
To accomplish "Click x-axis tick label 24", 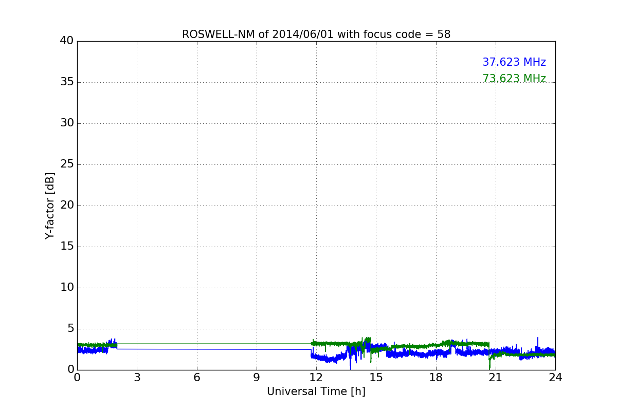I will pyautogui.click(x=555, y=377).
